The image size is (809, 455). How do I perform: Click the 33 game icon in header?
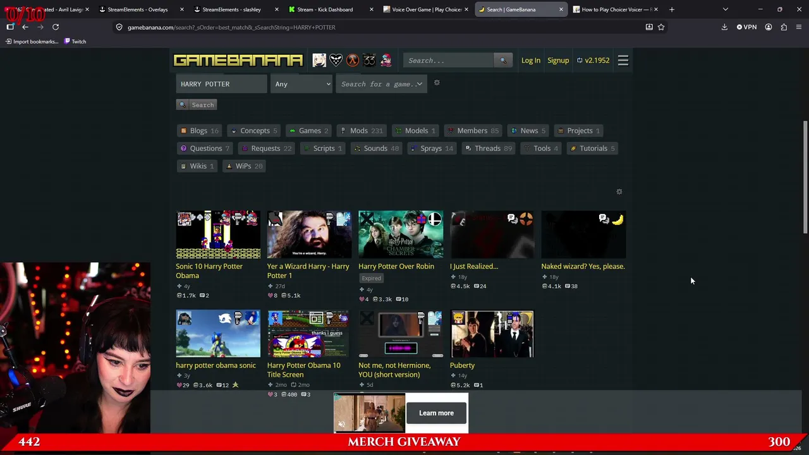(x=369, y=60)
